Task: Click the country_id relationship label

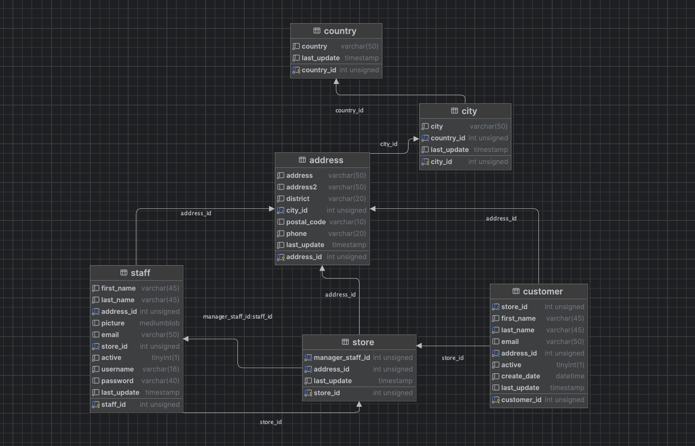Action: coord(349,110)
